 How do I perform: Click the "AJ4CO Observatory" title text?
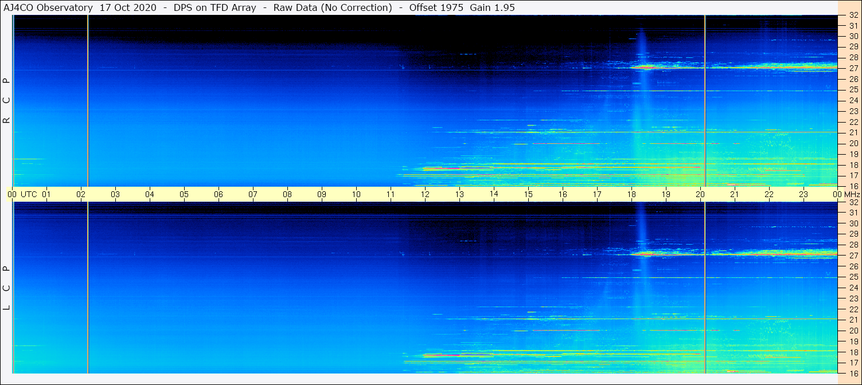[48, 7]
